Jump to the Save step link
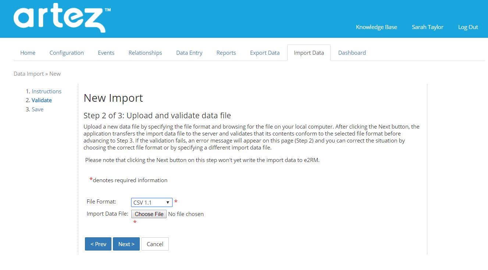Viewport: 488px width, 270px height. point(38,109)
